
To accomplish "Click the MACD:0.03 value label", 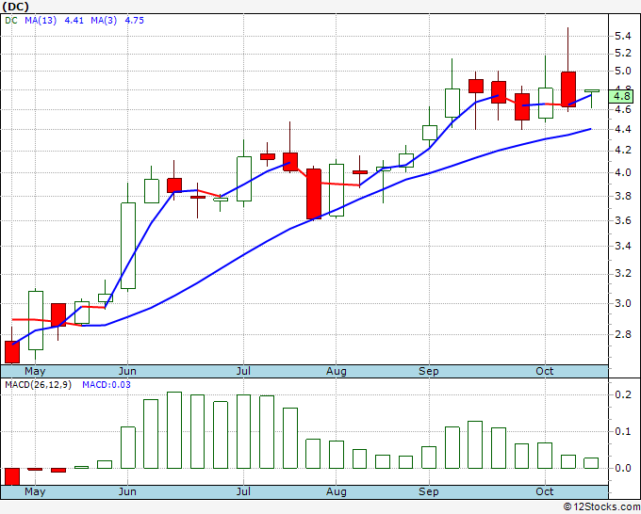I will pos(107,385).
